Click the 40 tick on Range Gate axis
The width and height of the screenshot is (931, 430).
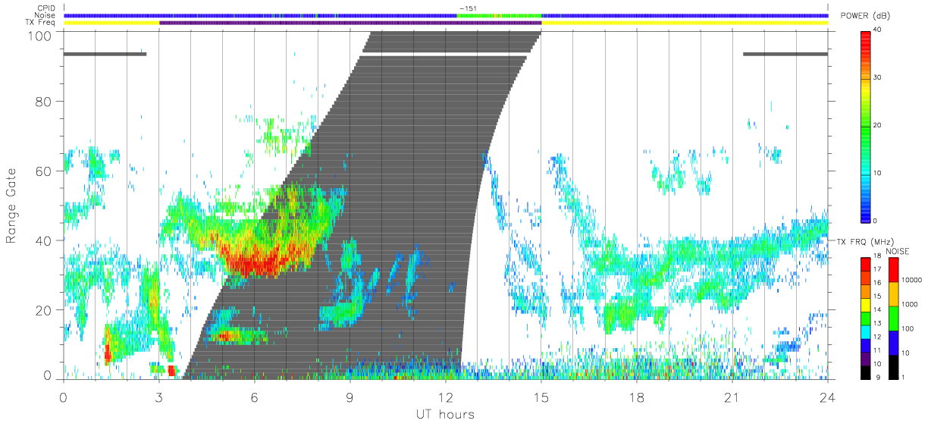tap(44, 240)
